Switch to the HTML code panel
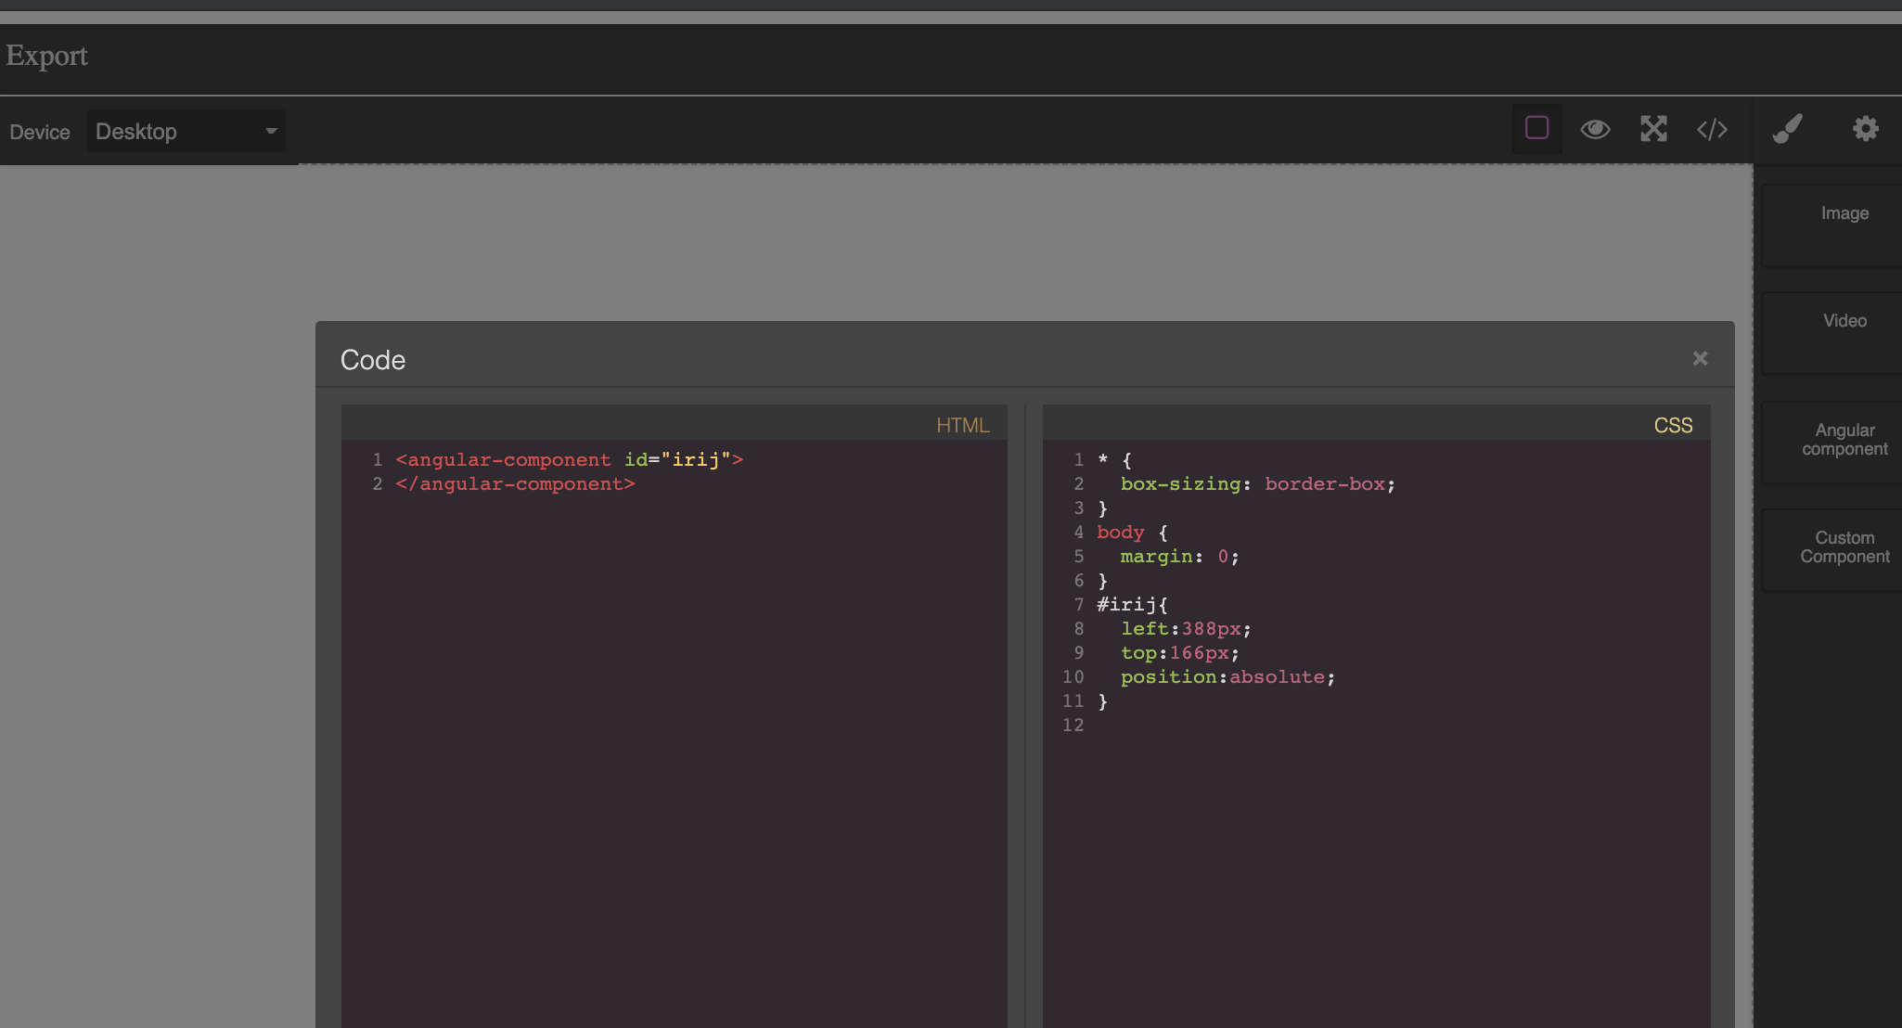 (x=962, y=424)
